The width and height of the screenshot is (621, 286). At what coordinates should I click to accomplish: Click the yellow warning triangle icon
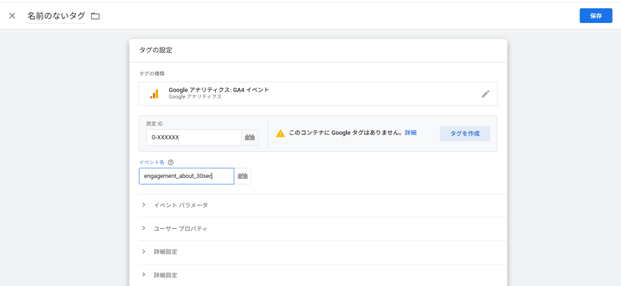coord(280,133)
